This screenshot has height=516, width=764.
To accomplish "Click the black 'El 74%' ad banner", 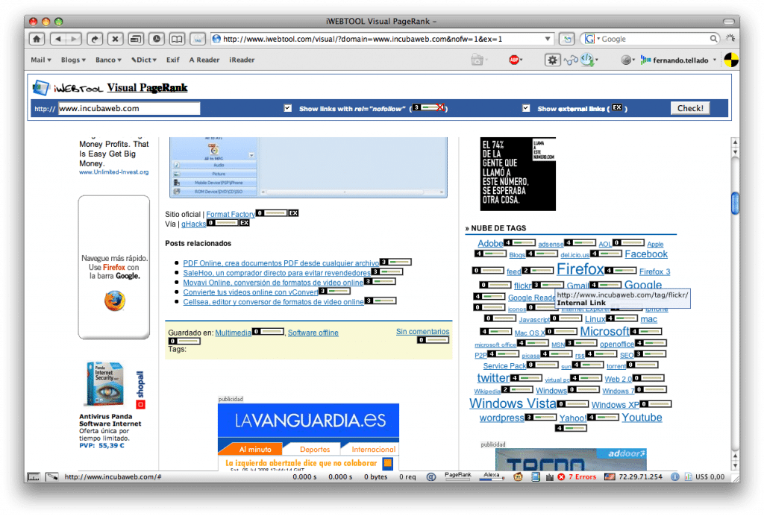I will 518,174.
